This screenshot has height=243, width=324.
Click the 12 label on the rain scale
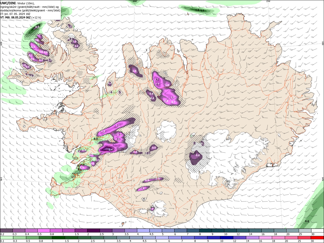coord(234,241)
